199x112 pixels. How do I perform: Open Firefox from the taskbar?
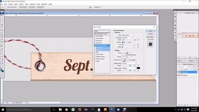[x=80, y=110]
